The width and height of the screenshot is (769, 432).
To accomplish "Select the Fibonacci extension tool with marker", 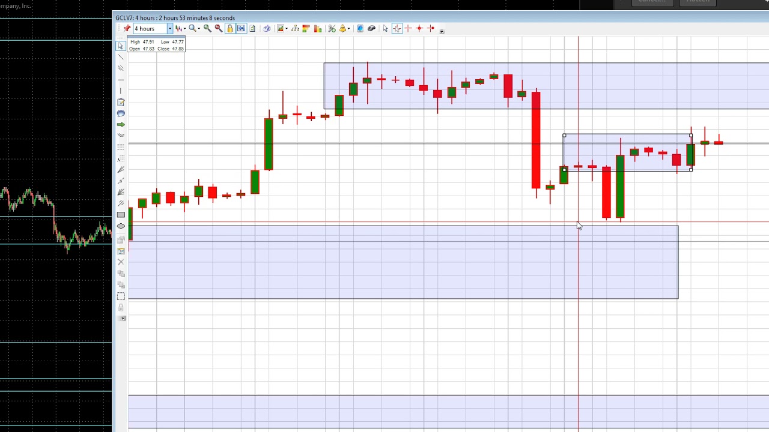I will (121, 158).
